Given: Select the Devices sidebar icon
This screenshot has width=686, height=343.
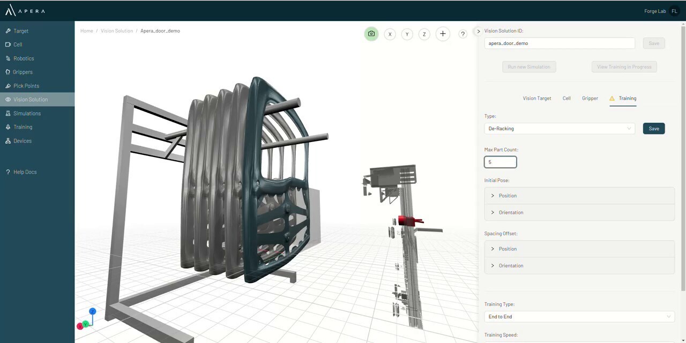Looking at the screenshot, I should pyautogui.click(x=23, y=140).
